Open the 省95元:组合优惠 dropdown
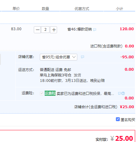This screenshot has height=142, width=137. (59, 57)
